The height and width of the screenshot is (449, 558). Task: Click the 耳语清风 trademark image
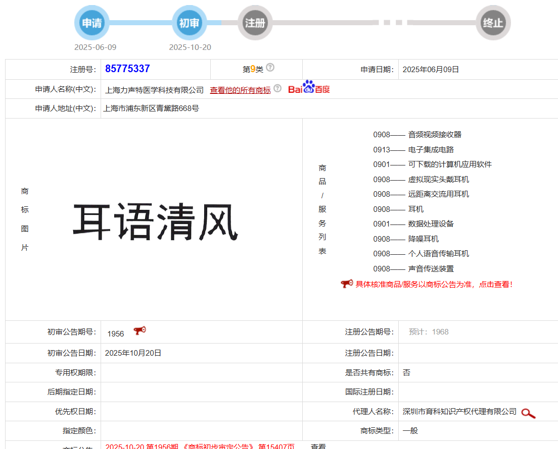coord(155,221)
